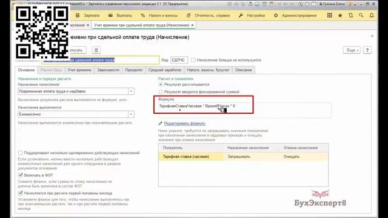Click the Назначение начисления column header
The image size is (388, 218).
tap(252, 148)
